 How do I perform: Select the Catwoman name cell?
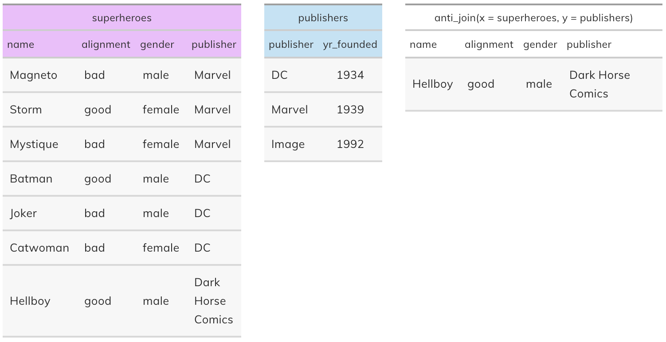pos(39,248)
